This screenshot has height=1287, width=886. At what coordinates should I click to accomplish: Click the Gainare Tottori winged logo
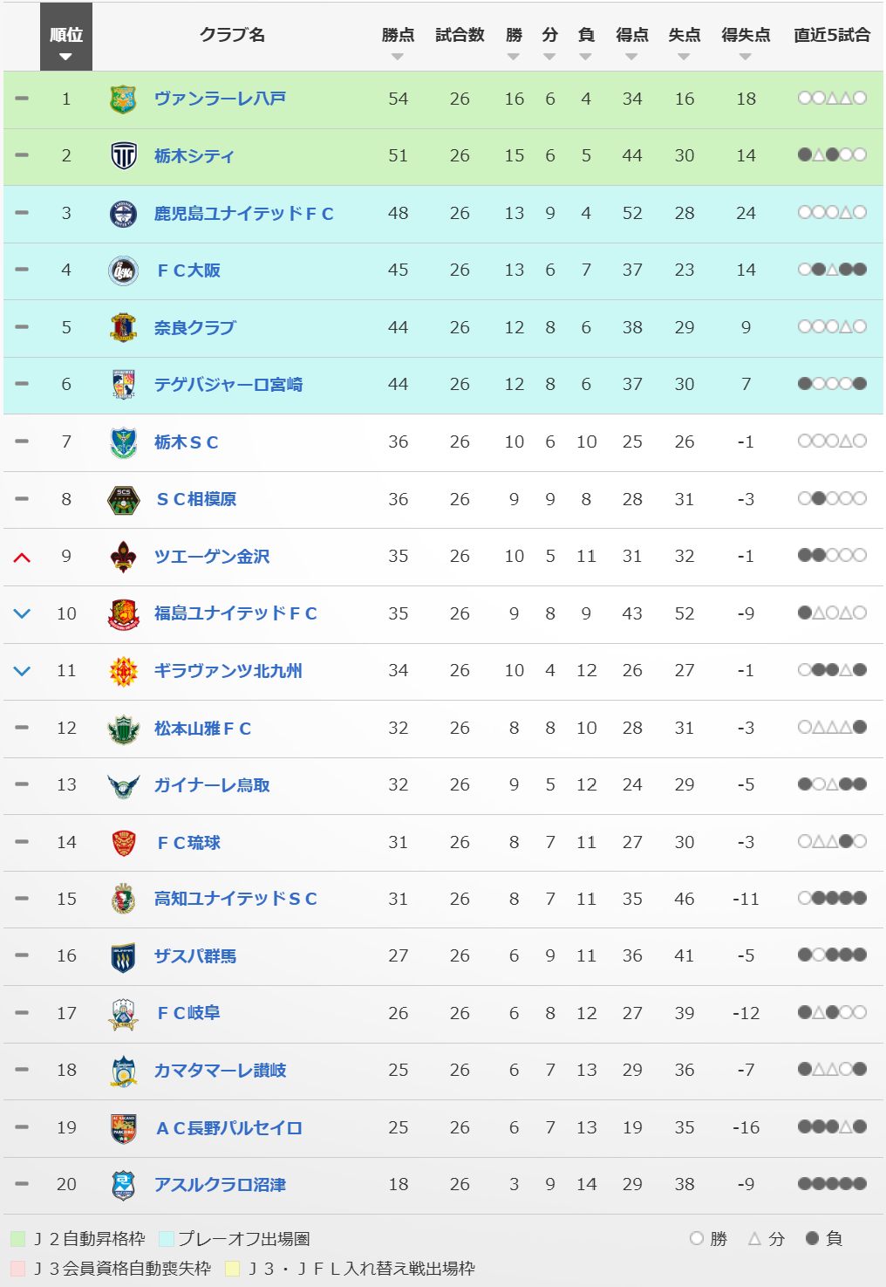coord(123,785)
